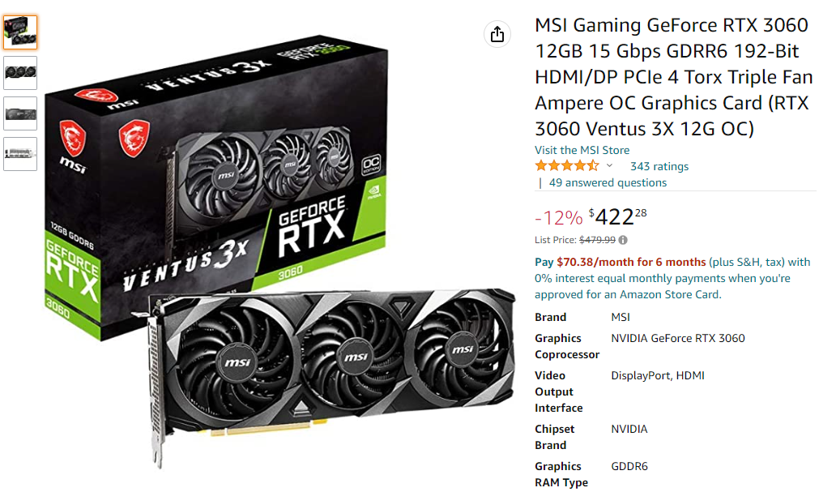Open the 343 ratings link
This screenshot has height=492, width=836.
click(659, 166)
